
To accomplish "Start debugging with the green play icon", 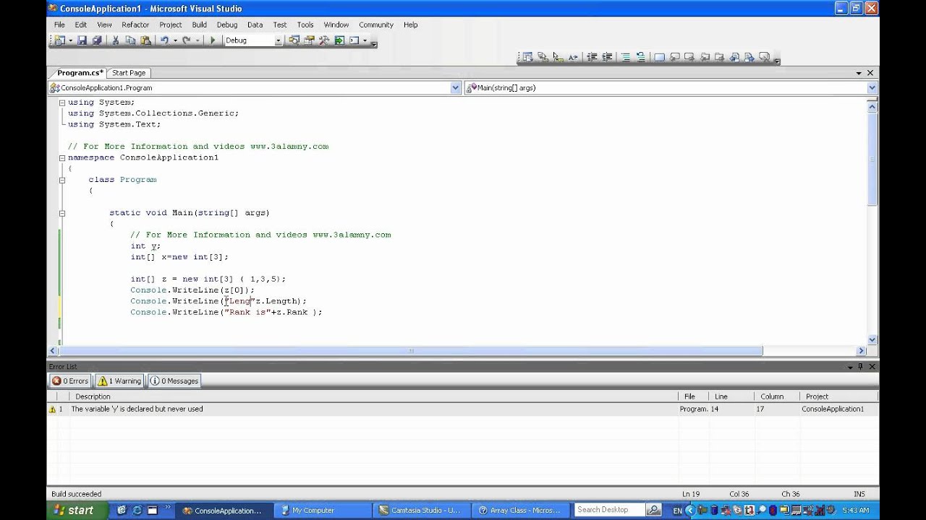I will (213, 40).
